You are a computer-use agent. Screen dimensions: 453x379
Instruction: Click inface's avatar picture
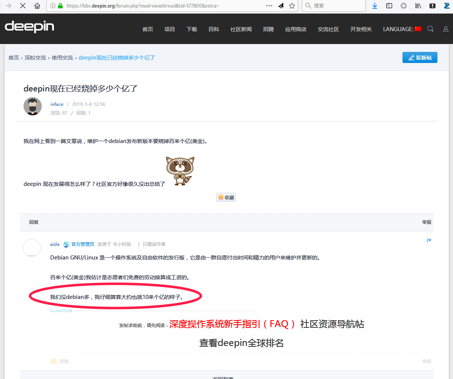click(33, 106)
